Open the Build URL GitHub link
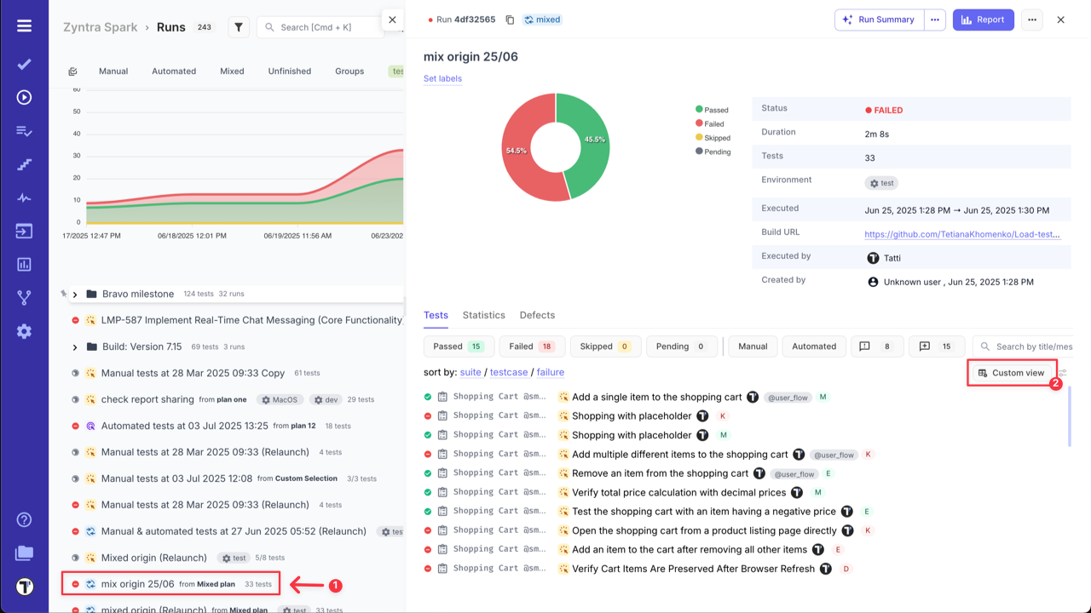The height and width of the screenshot is (613, 1091). coord(964,232)
